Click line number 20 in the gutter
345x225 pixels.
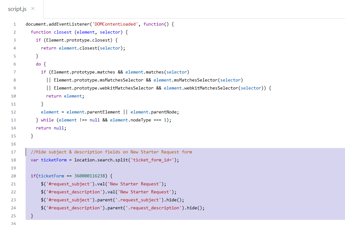(x=13, y=176)
